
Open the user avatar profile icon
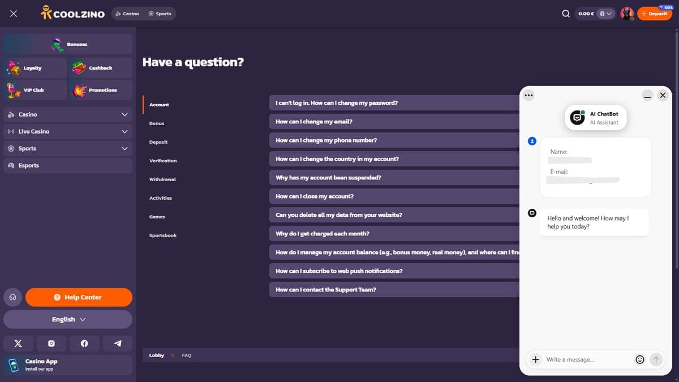pyautogui.click(x=627, y=14)
